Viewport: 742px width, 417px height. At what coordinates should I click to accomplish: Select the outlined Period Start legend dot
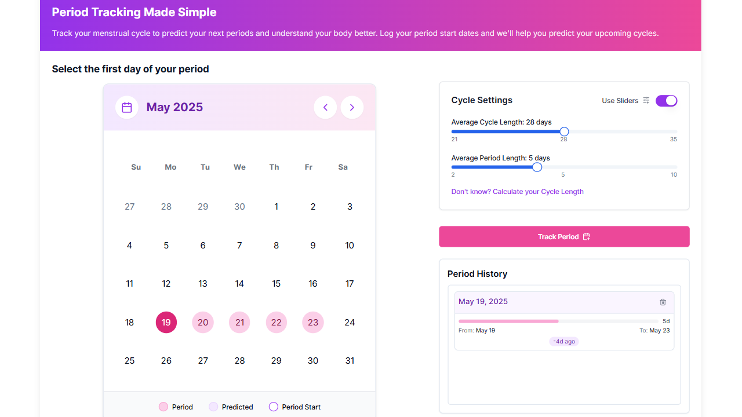pyautogui.click(x=273, y=407)
